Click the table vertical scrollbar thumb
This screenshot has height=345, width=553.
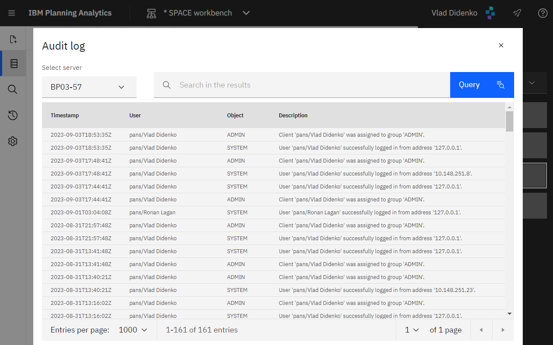pyautogui.click(x=510, y=121)
